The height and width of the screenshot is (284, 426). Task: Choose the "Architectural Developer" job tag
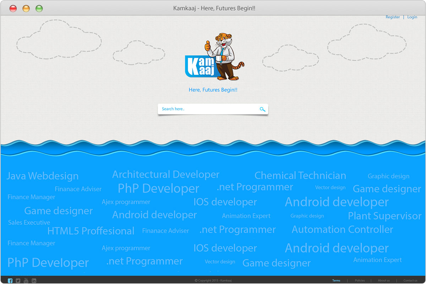coord(166,175)
